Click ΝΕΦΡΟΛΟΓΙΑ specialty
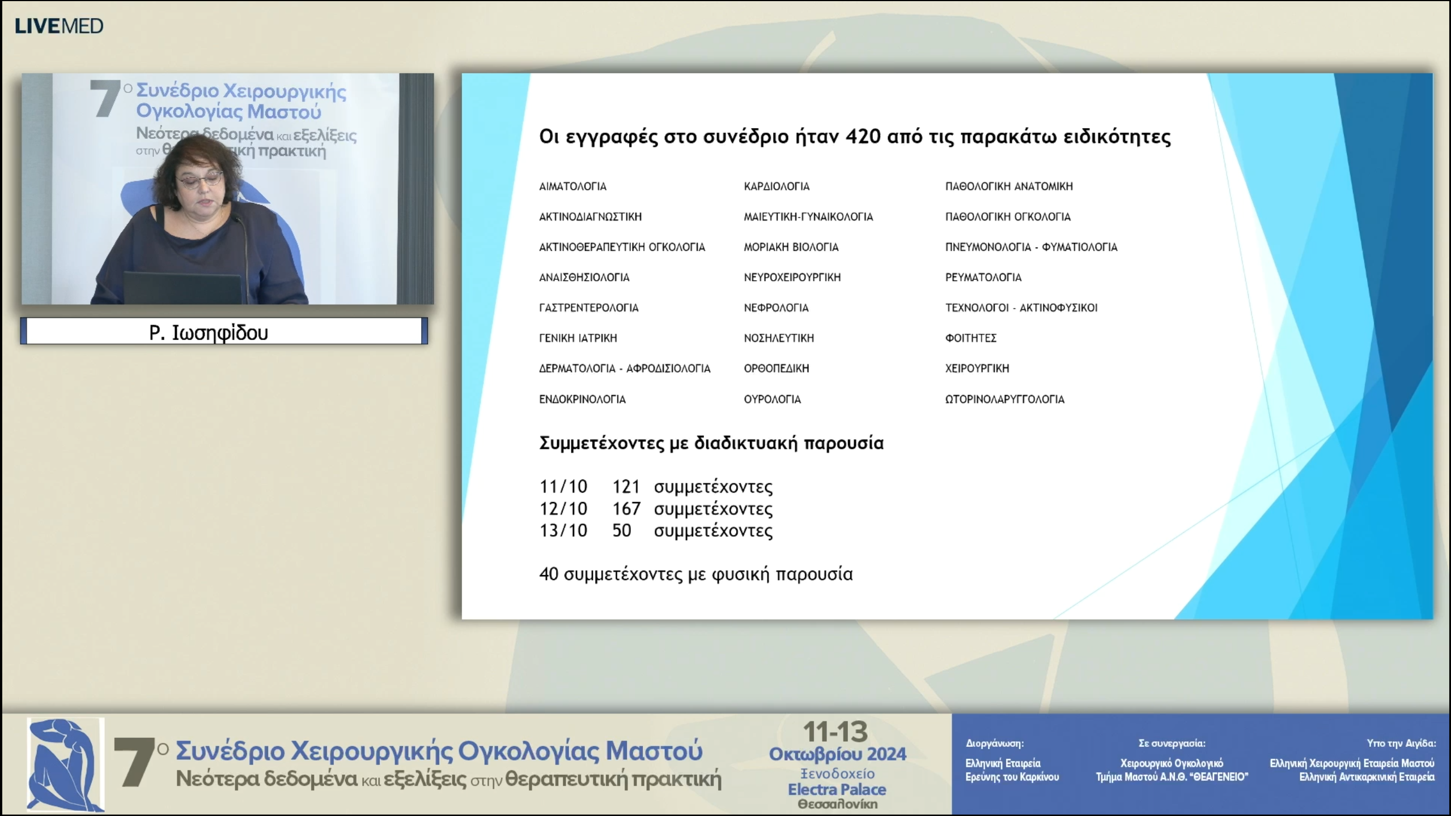 (776, 308)
